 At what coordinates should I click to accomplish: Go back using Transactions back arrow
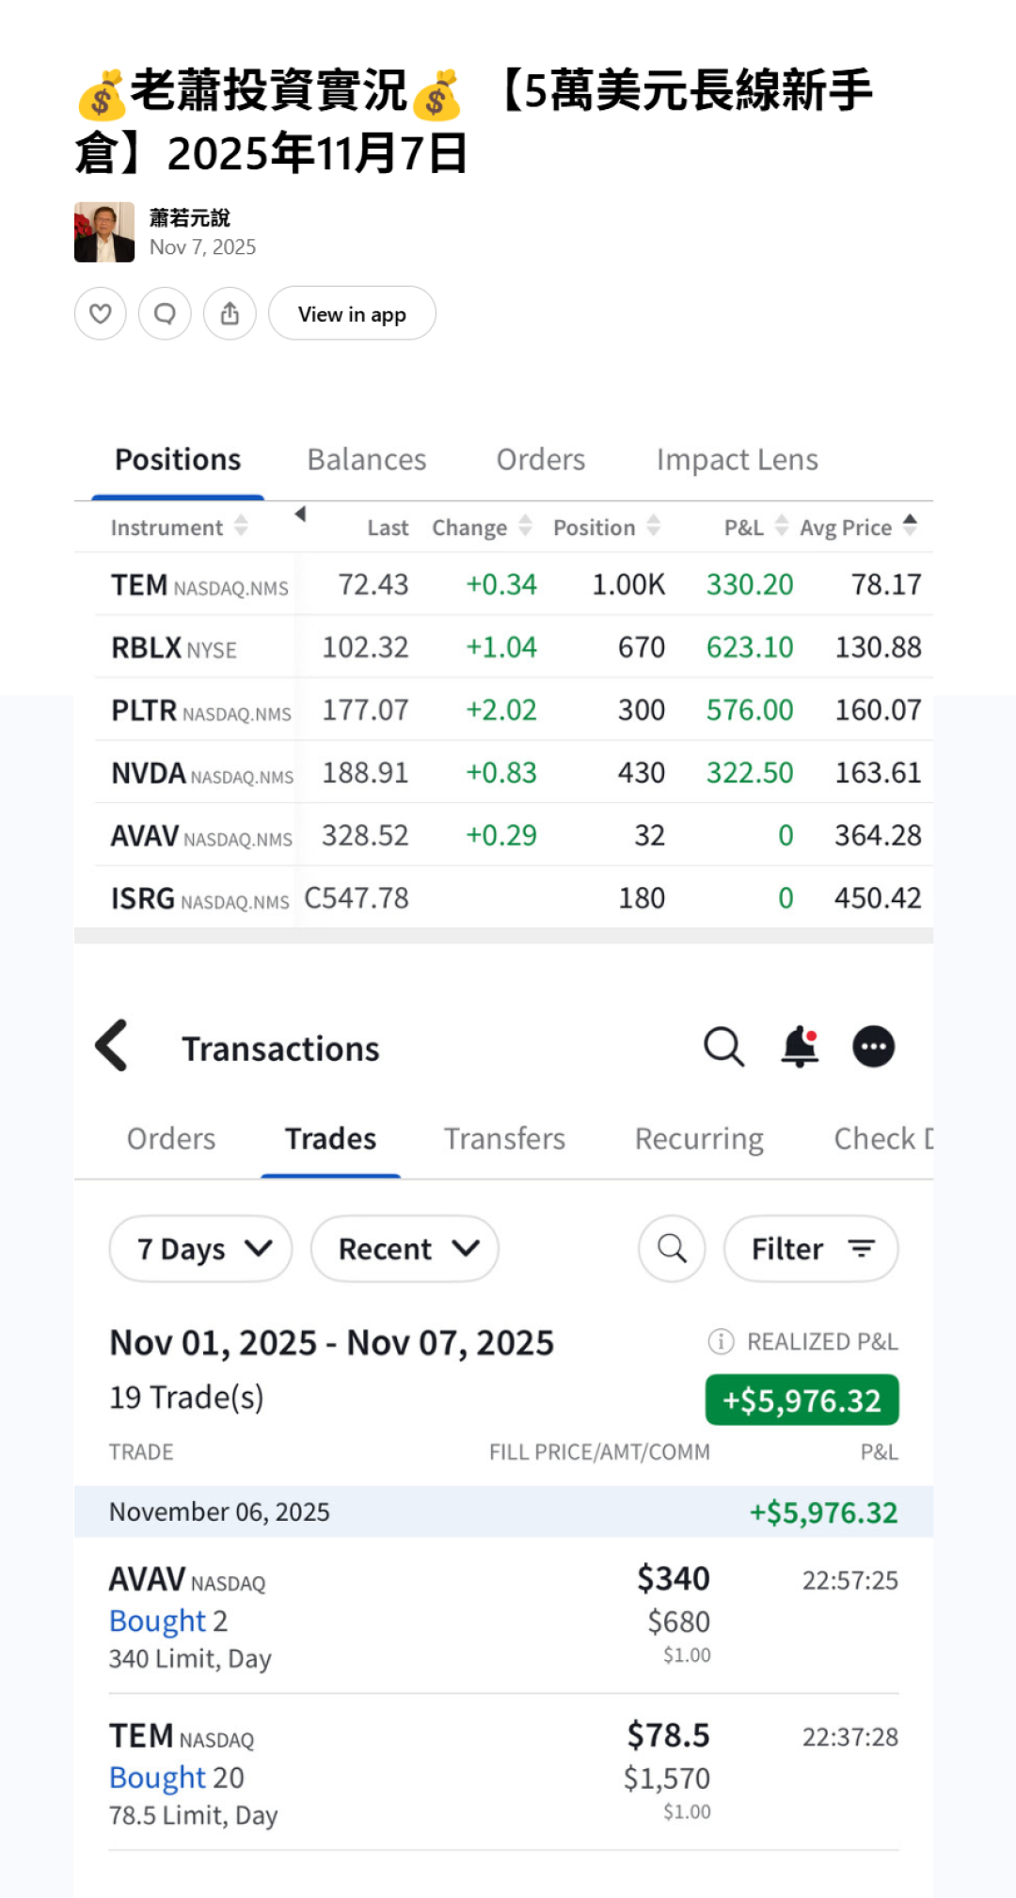pyautogui.click(x=112, y=1046)
